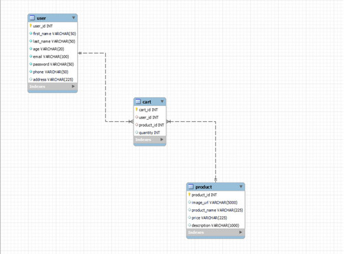344x254 pixels.
Task: Select the phone VARCHAR(50) column
Action: (x=52, y=72)
